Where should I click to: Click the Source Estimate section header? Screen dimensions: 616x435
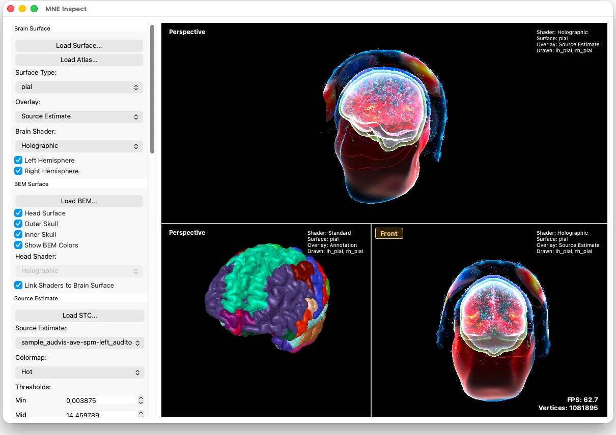pyautogui.click(x=36, y=298)
